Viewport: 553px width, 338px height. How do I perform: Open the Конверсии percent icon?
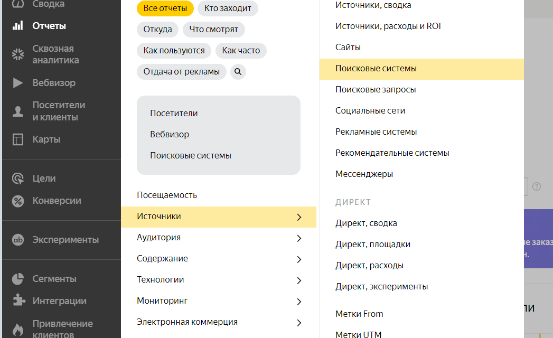click(x=18, y=201)
